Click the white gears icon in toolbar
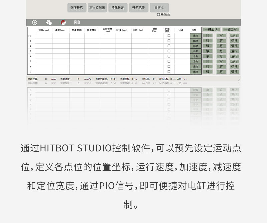The width and height of the screenshot is (267, 223). point(49,22)
